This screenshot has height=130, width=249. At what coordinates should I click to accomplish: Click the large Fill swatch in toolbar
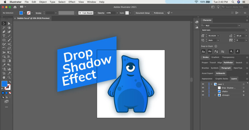5,84
